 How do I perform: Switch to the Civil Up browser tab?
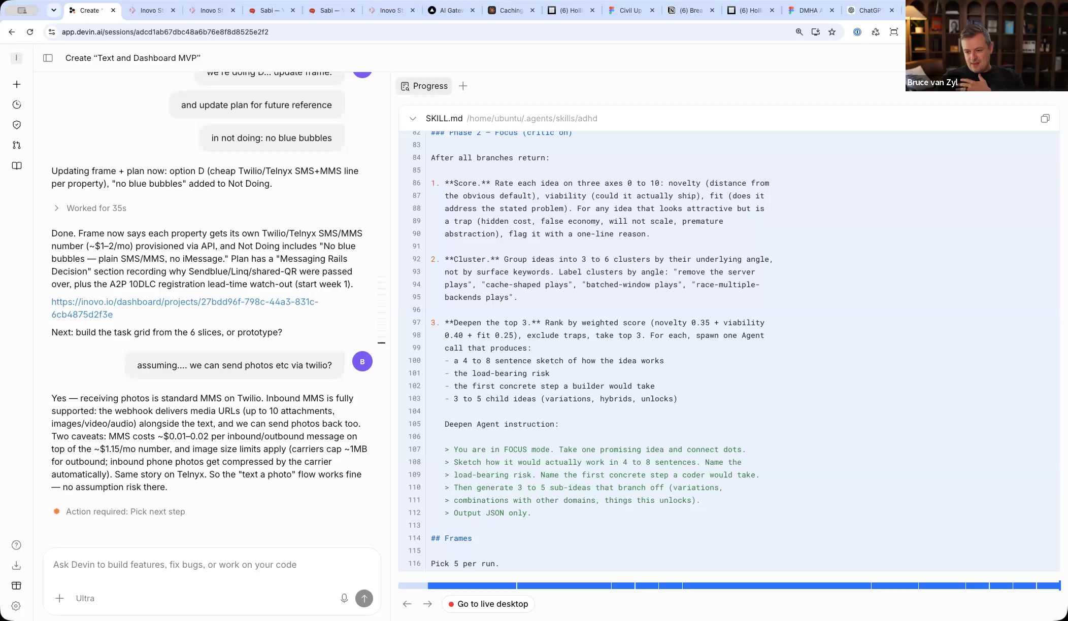click(630, 10)
